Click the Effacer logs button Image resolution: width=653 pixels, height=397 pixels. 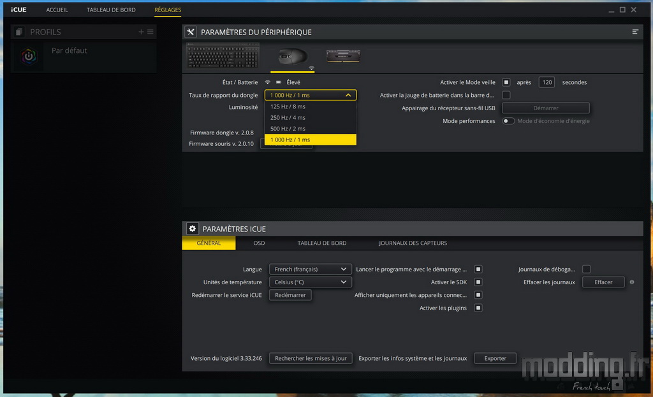tap(603, 282)
